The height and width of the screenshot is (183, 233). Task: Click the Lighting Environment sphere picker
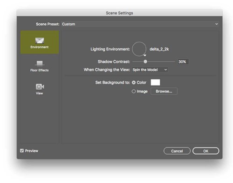[x=139, y=49]
